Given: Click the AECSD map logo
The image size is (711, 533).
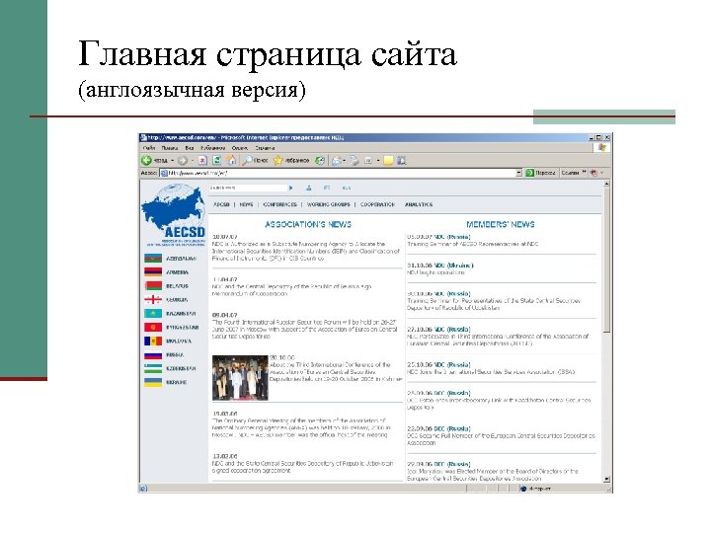Looking at the screenshot, I should (174, 215).
